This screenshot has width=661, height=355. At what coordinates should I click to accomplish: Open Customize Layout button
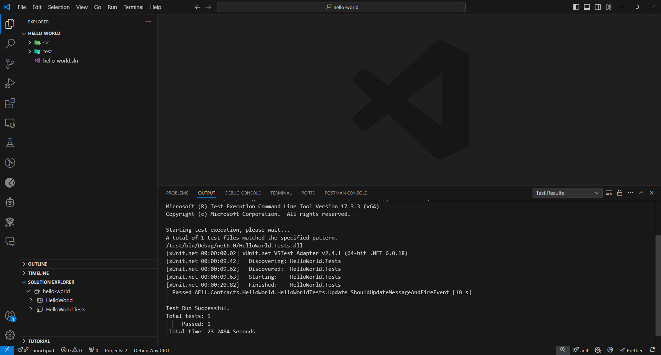click(609, 7)
